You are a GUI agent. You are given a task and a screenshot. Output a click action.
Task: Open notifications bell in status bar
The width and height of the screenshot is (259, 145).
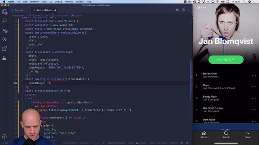pyautogui.click(x=187, y=143)
